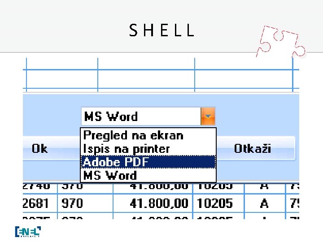Choose Ispis na printer option

click(148, 149)
